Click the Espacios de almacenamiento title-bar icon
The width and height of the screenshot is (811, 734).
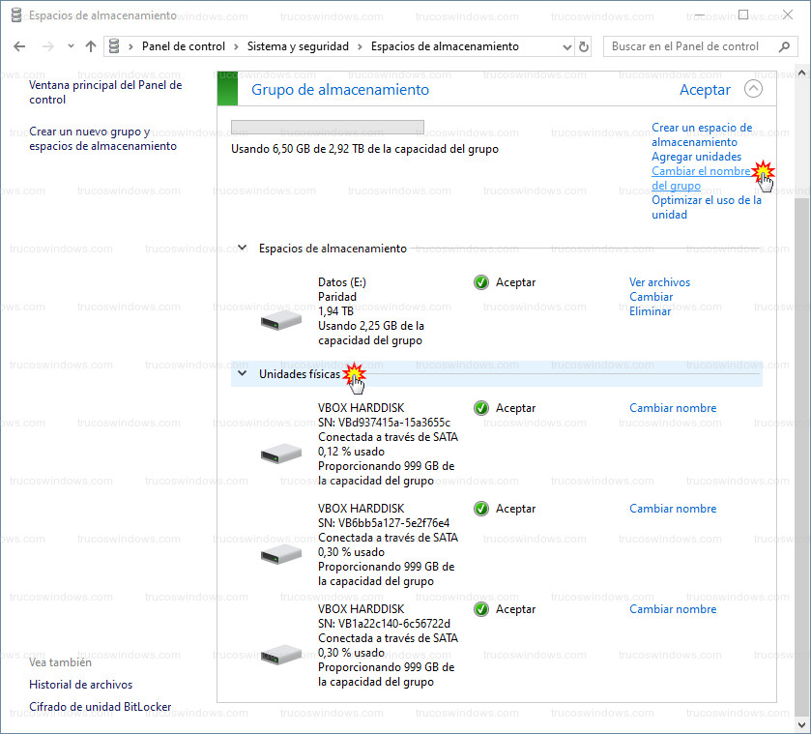point(14,15)
